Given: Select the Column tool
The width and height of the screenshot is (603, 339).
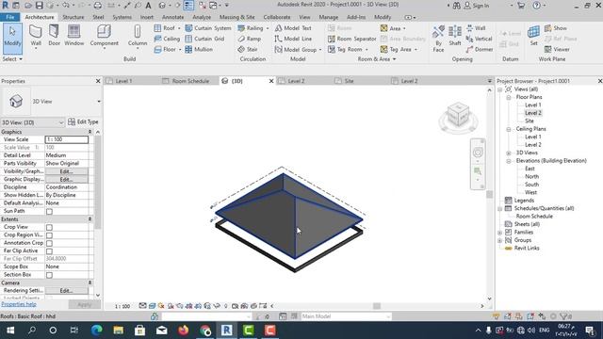Looking at the screenshot, I should [x=138, y=36].
